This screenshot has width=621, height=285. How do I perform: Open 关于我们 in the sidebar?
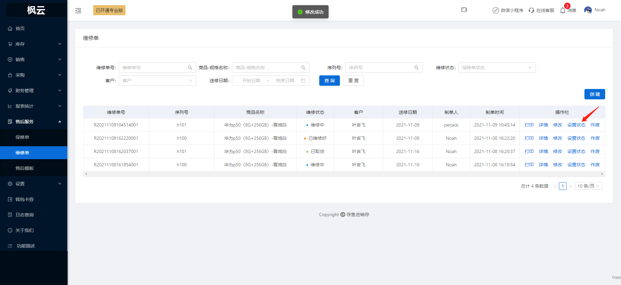click(34, 230)
